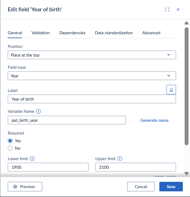Save the field changes
Screen dimensions: 190x197
(171, 187)
